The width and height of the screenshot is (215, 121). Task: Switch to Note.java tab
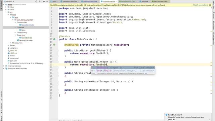pos(144,1)
